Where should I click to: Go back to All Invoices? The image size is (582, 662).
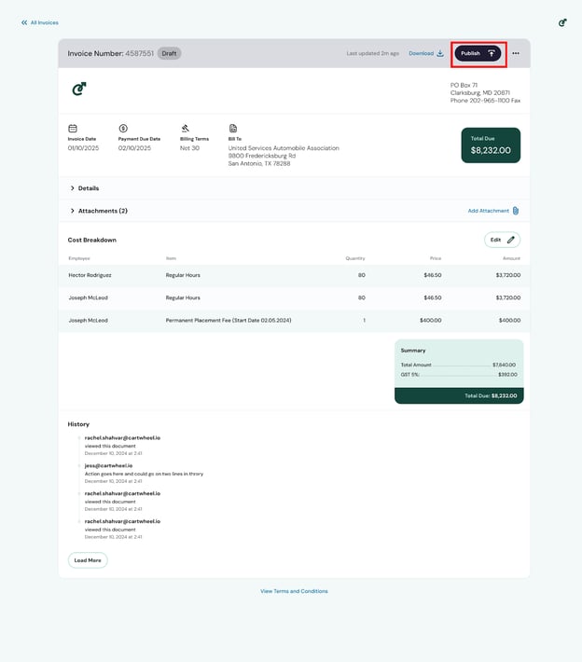pyautogui.click(x=40, y=22)
